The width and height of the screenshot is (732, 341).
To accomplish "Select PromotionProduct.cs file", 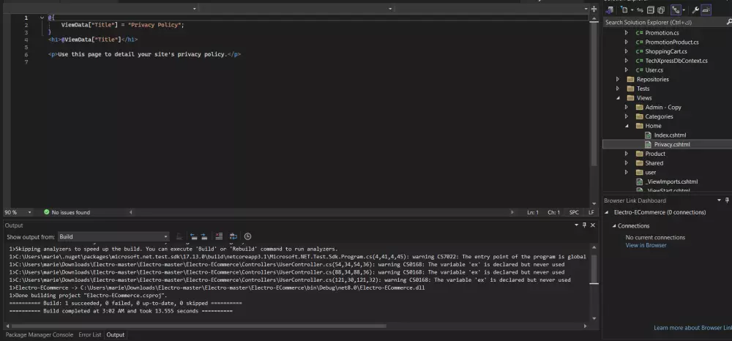I will click(672, 42).
